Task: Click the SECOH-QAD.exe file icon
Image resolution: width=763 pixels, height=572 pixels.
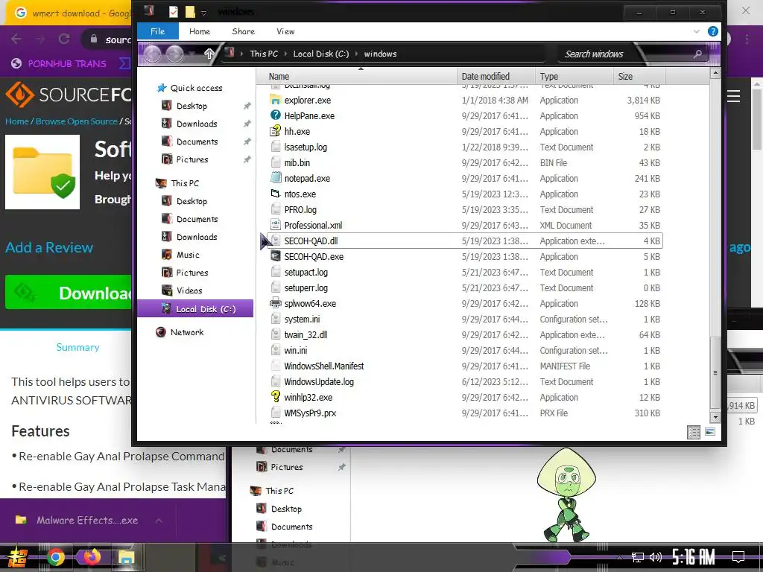Action: pyautogui.click(x=276, y=256)
